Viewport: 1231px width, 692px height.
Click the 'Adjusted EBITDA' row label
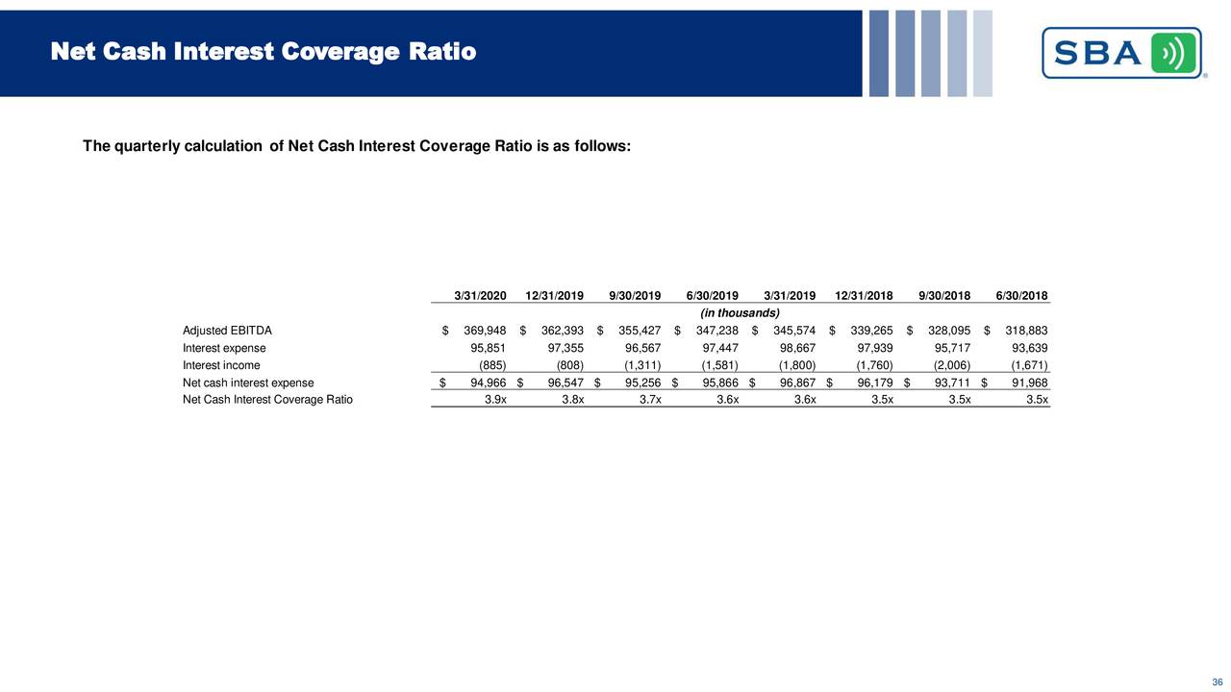click(x=227, y=331)
